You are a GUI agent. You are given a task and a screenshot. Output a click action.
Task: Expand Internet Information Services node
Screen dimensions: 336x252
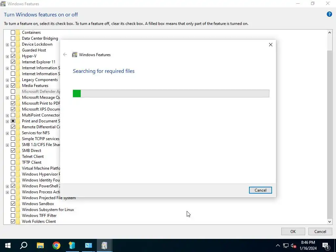[7, 68]
